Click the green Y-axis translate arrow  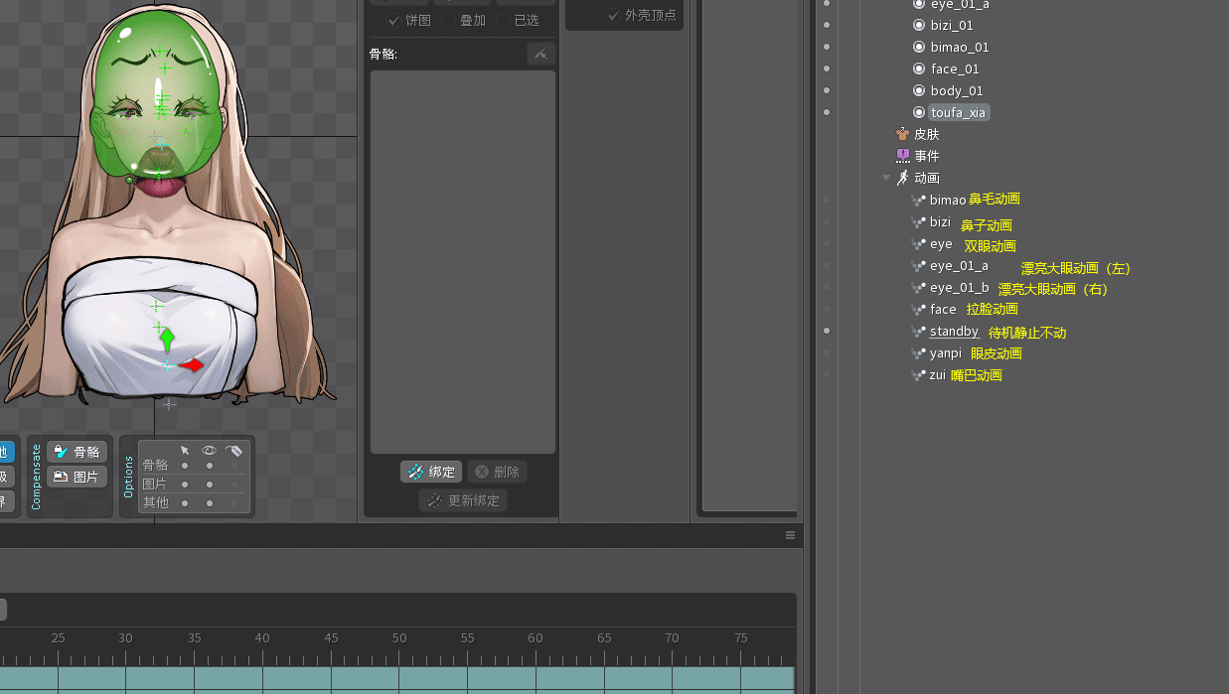pos(167,340)
